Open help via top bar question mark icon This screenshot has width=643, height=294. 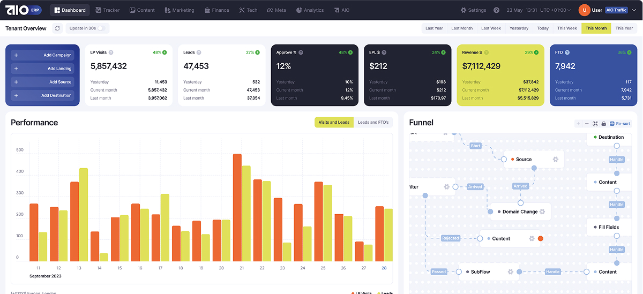click(496, 10)
